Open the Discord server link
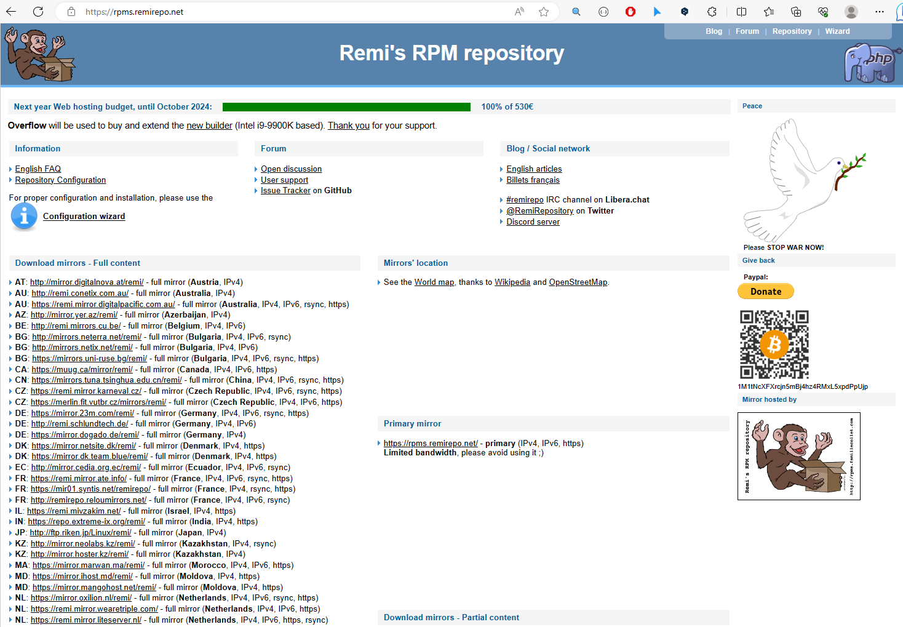 click(x=533, y=222)
